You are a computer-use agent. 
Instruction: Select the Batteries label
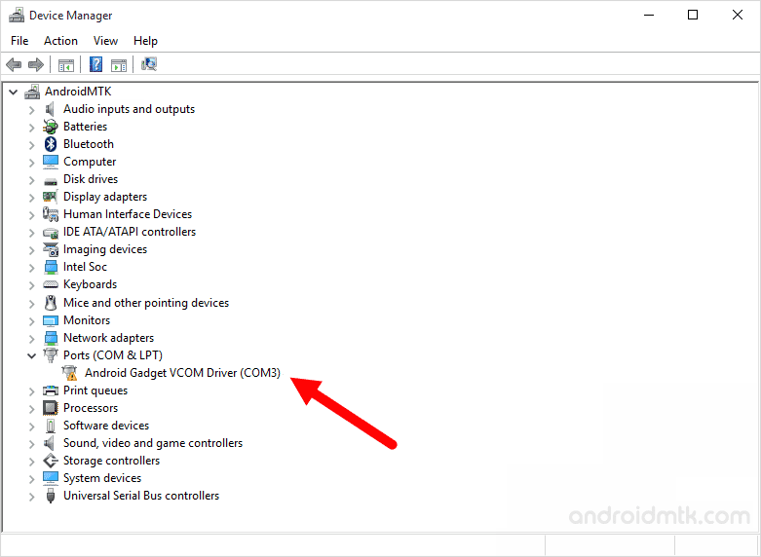click(x=86, y=127)
